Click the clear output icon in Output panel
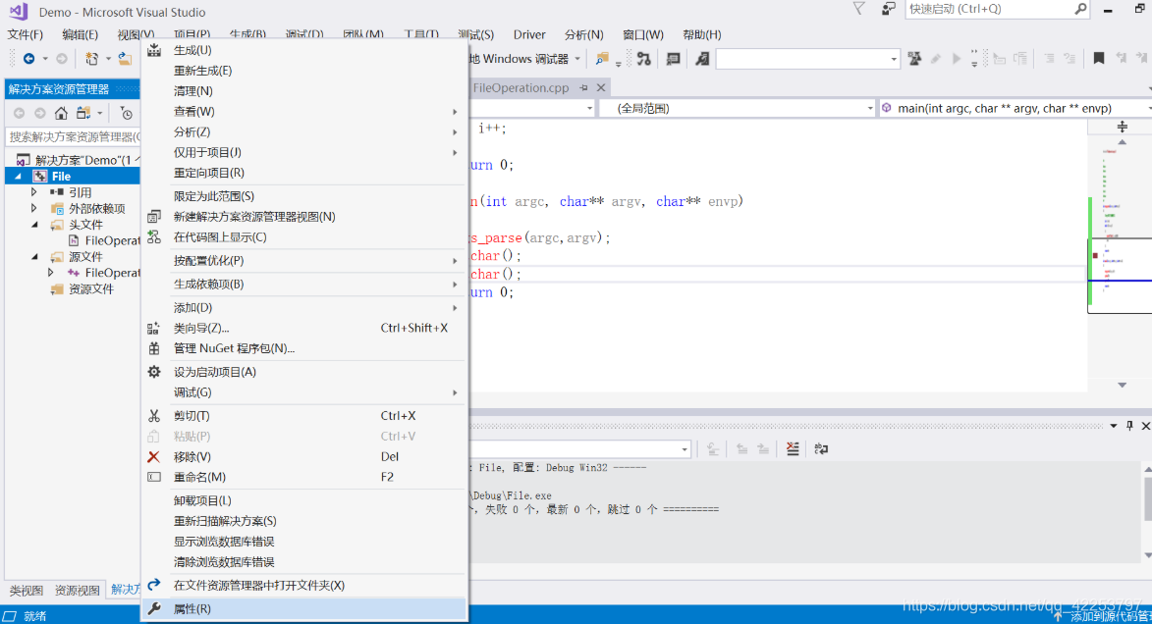Image resolution: width=1152 pixels, height=624 pixels. (792, 448)
